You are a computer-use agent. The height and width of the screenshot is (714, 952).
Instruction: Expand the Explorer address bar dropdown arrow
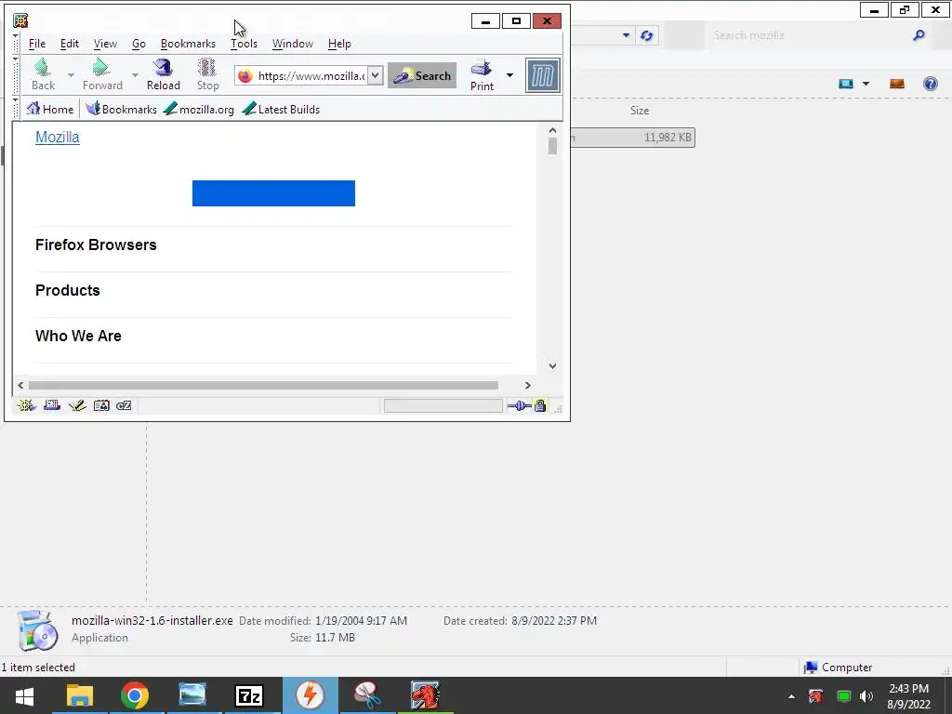626,36
